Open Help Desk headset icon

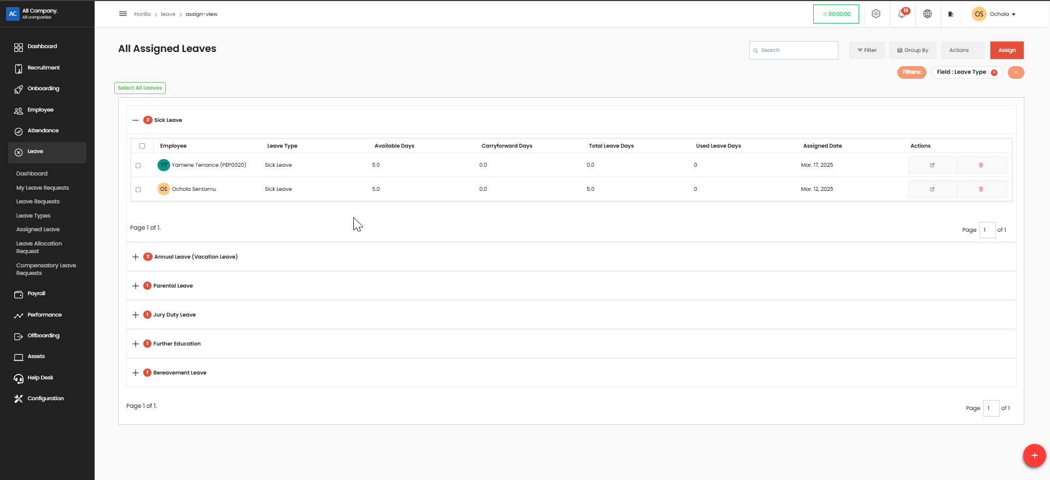click(19, 378)
